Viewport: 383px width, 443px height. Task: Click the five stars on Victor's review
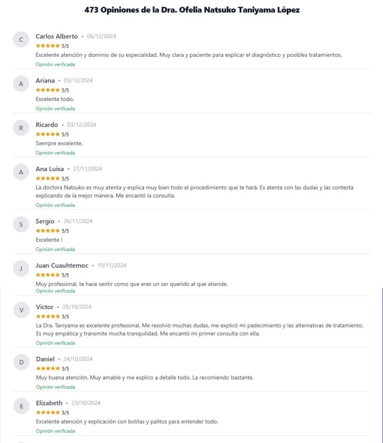tap(48, 316)
